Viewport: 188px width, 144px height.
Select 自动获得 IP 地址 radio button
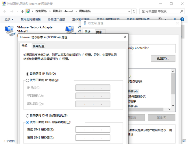tap(28, 74)
